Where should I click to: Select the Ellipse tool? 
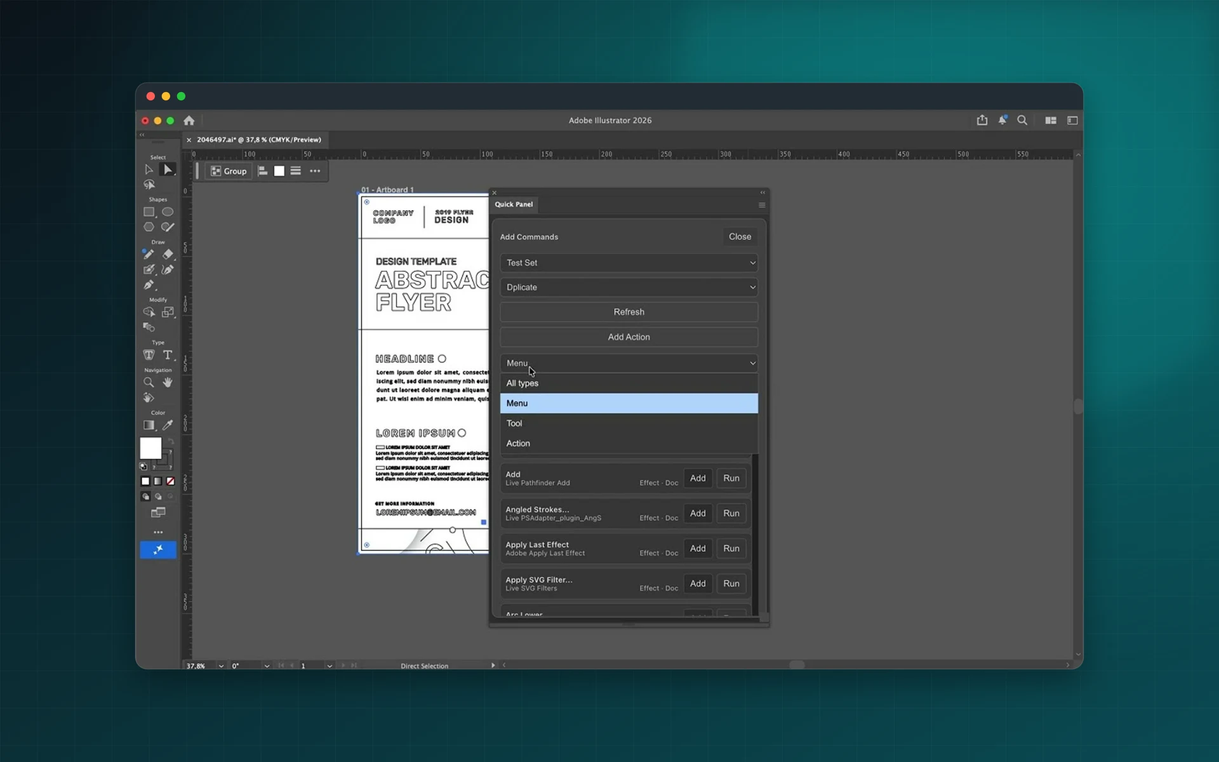pos(168,212)
